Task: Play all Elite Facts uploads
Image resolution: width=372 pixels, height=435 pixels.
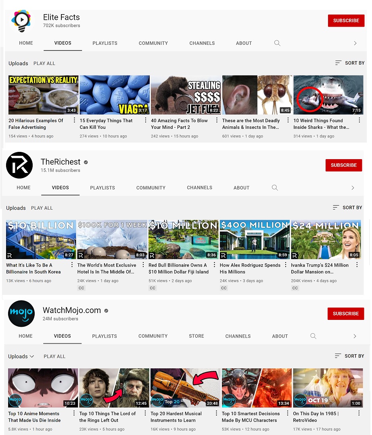Action: click(44, 63)
